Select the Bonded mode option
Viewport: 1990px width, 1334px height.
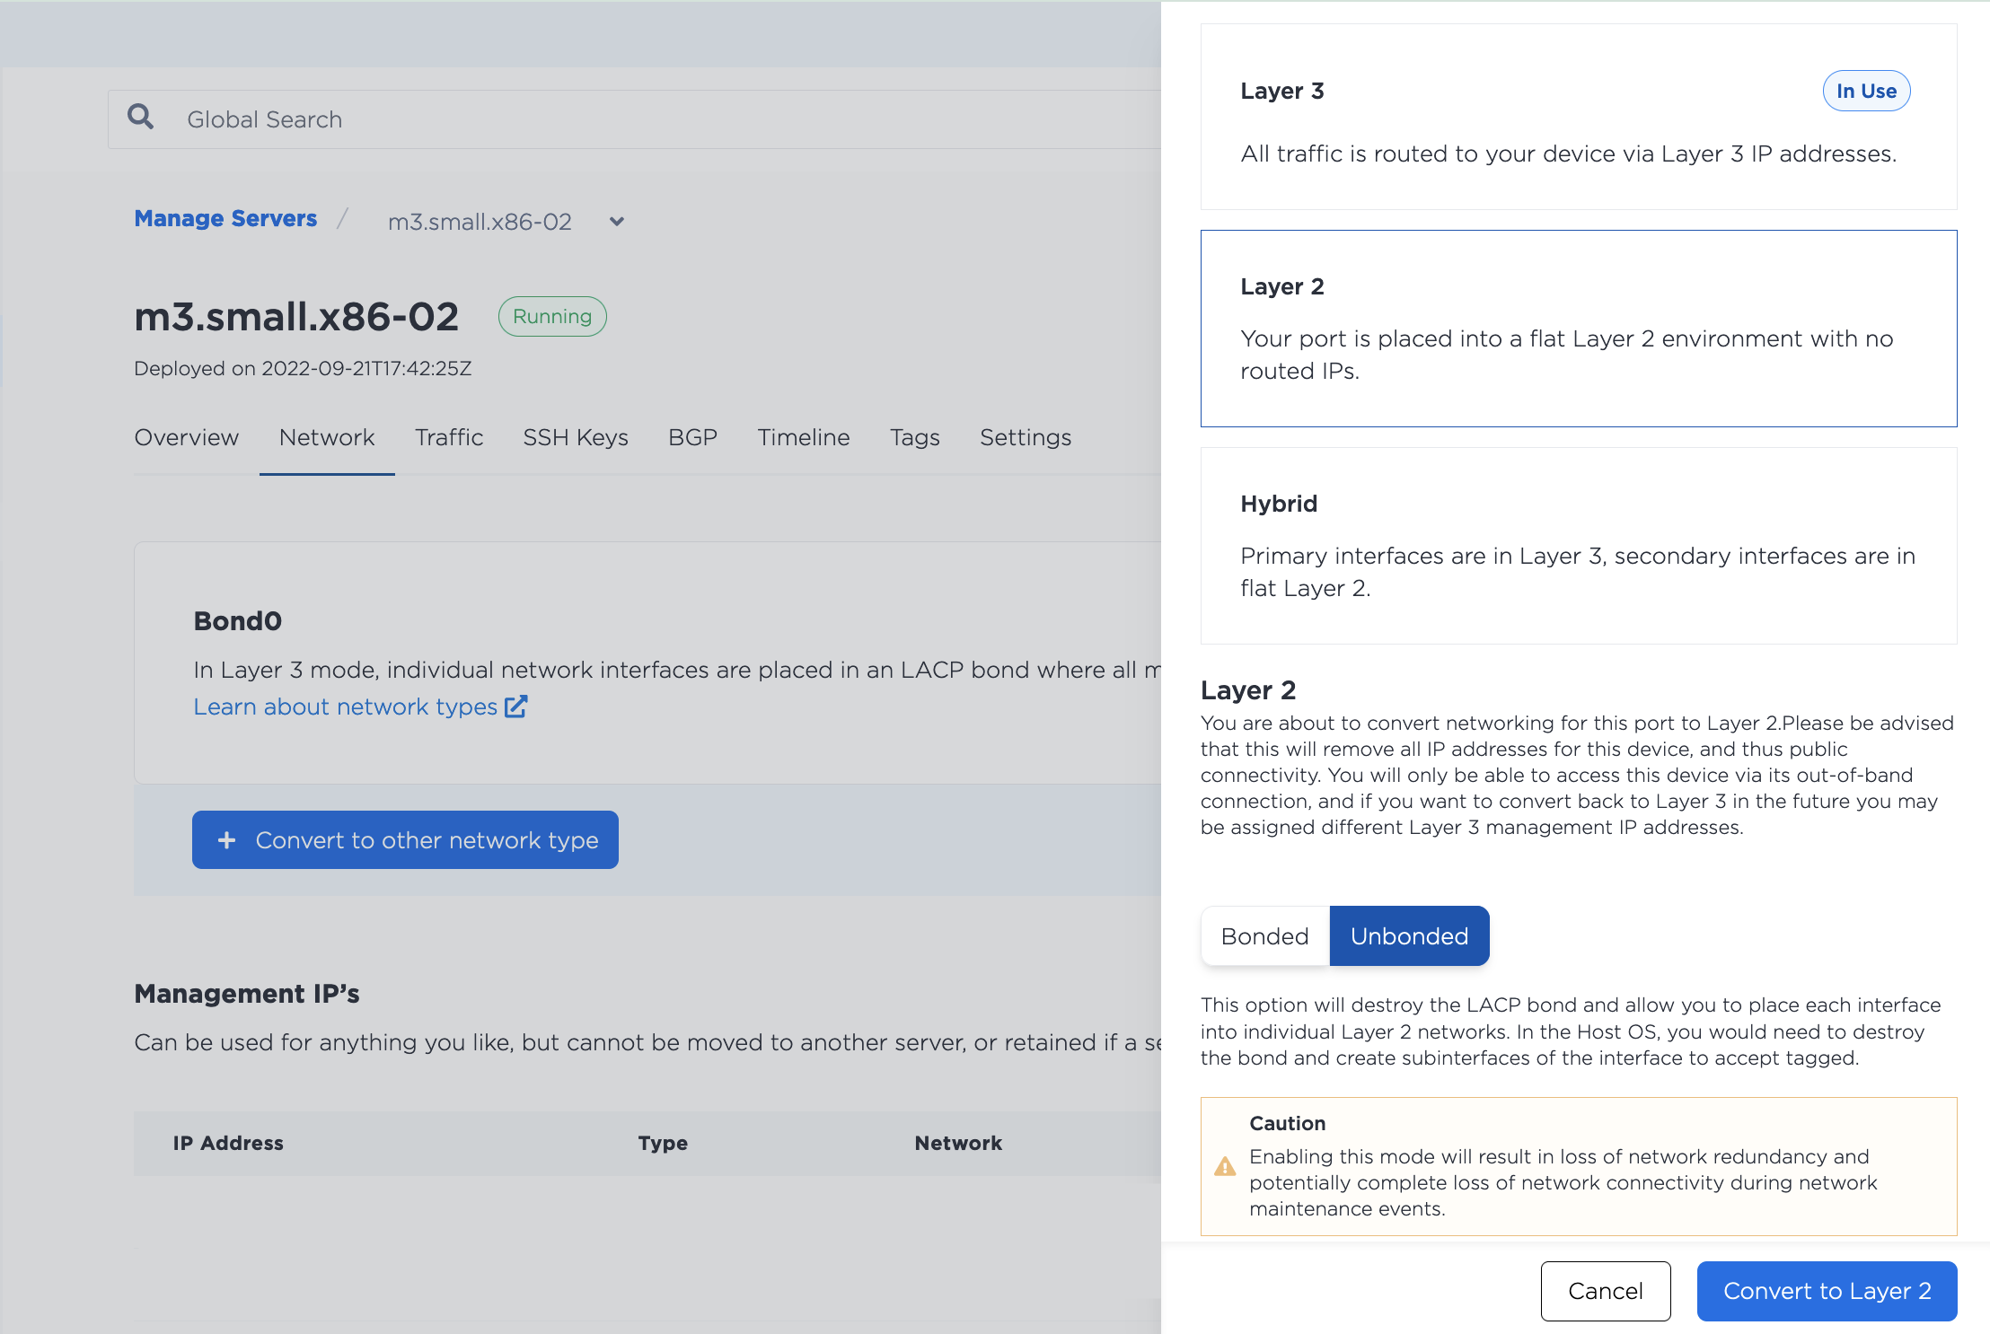pos(1264,936)
